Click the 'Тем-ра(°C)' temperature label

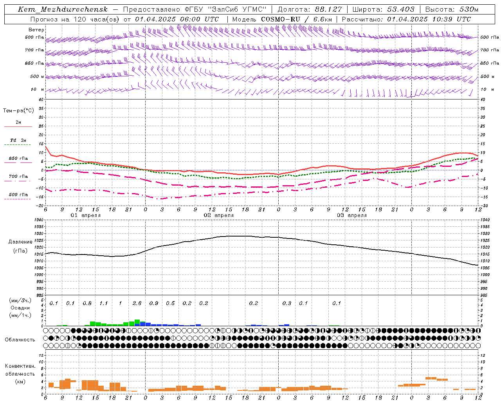[x=18, y=111]
